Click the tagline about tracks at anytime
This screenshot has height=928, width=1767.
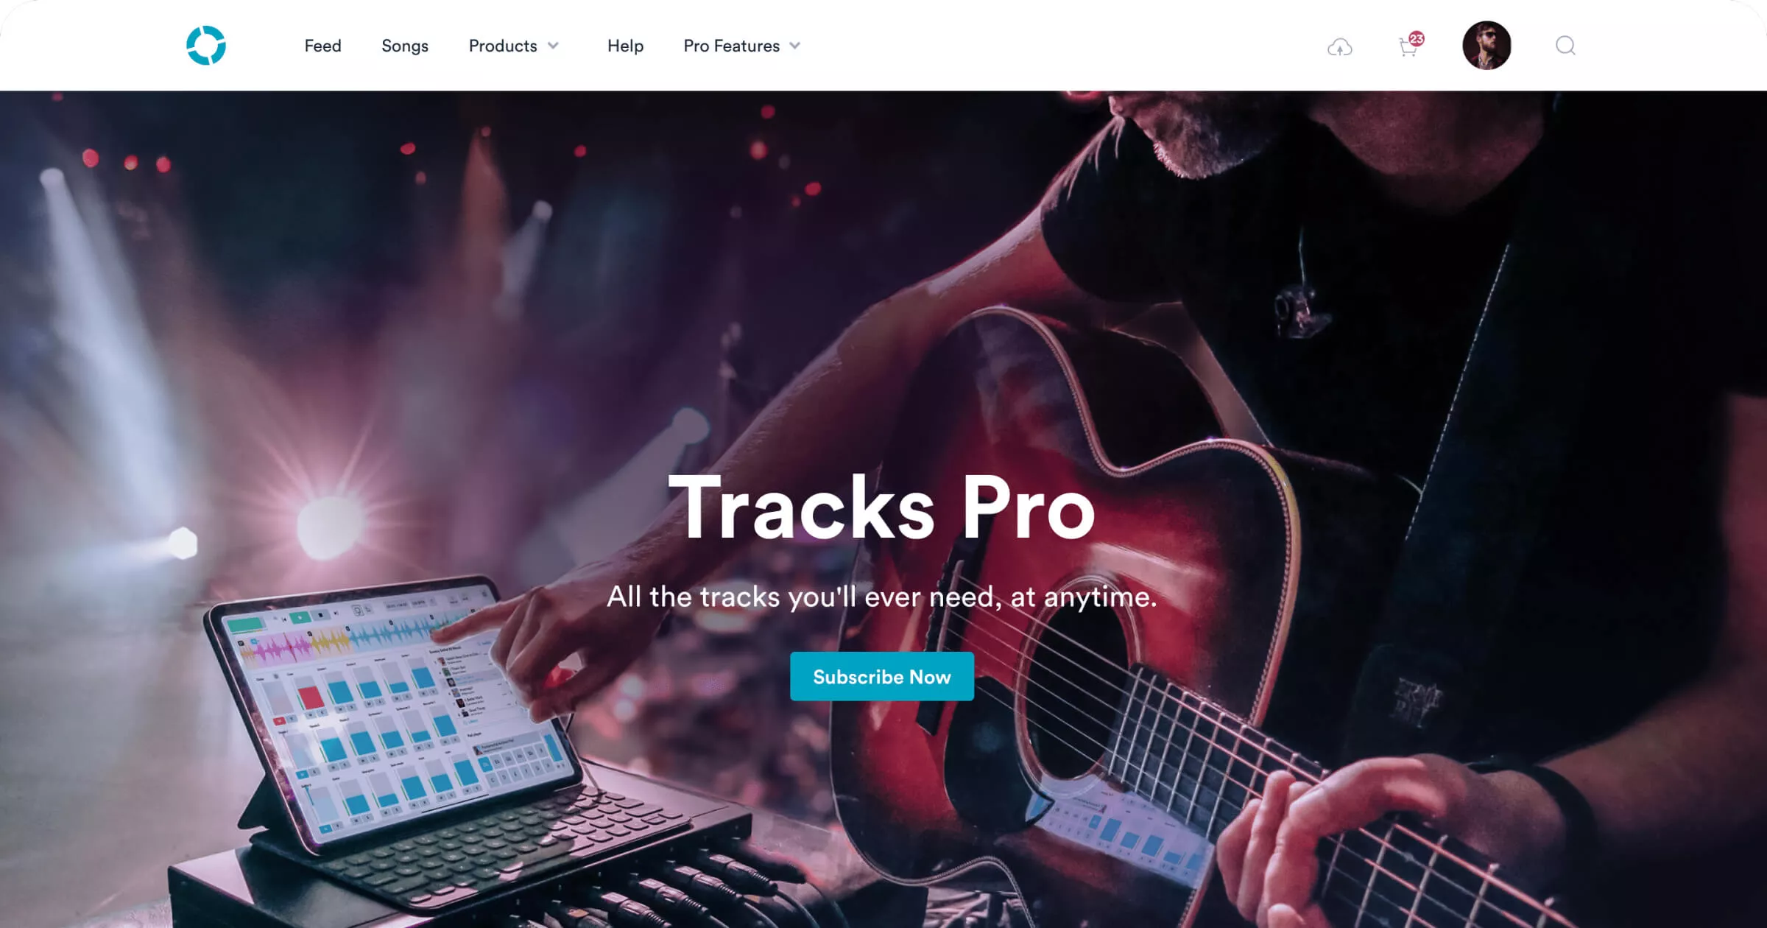882,597
